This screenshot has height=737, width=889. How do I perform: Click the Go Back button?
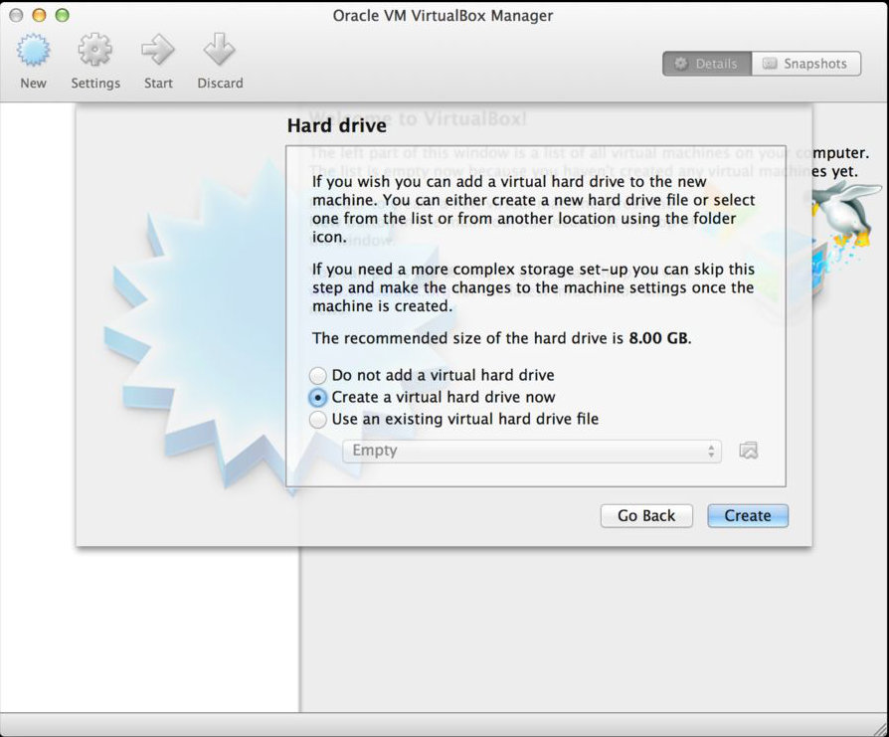pos(646,516)
